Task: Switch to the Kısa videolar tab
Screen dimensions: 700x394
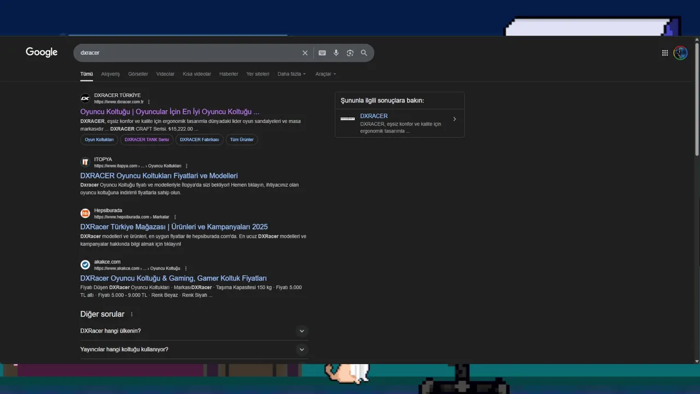Action: click(197, 74)
